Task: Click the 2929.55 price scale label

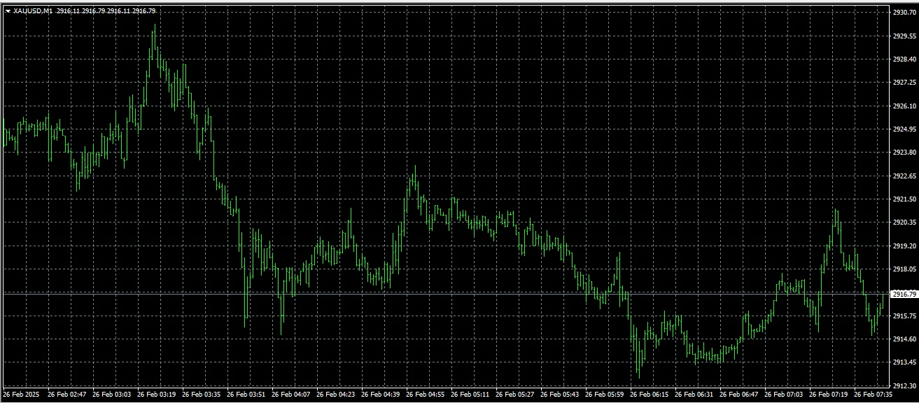Action: click(905, 36)
